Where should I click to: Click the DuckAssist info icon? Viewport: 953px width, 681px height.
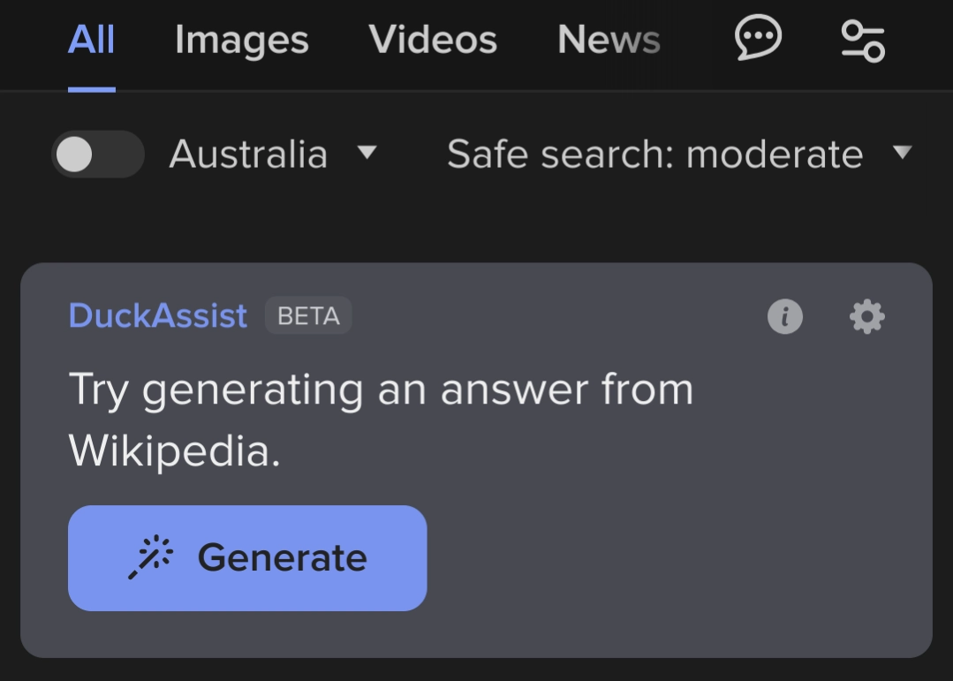[785, 316]
